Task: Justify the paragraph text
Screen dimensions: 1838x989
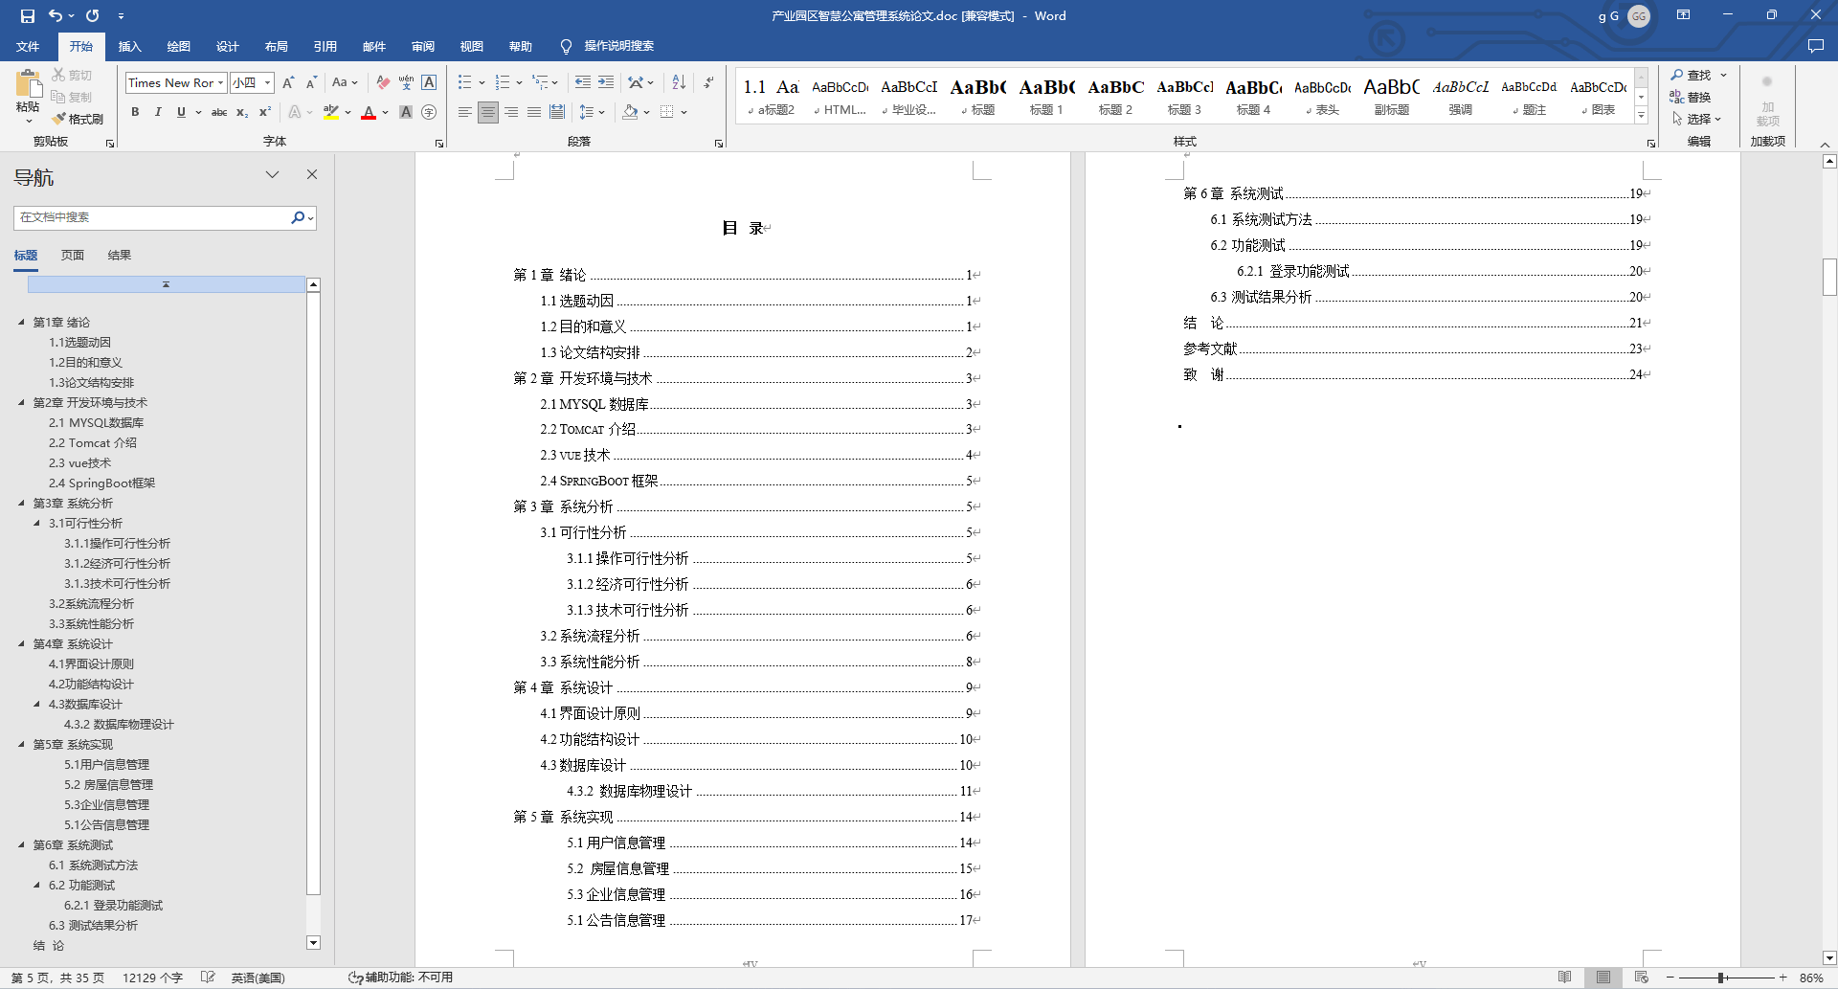Action: pyautogui.click(x=534, y=112)
